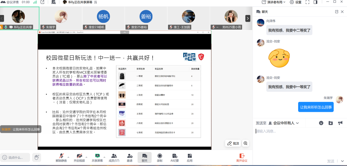Enter full screen mode
The width and height of the screenshot is (347, 166).
[307, 2]
